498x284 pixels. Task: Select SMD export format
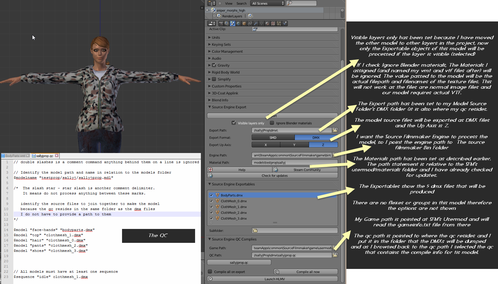pyautogui.click(x=273, y=138)
